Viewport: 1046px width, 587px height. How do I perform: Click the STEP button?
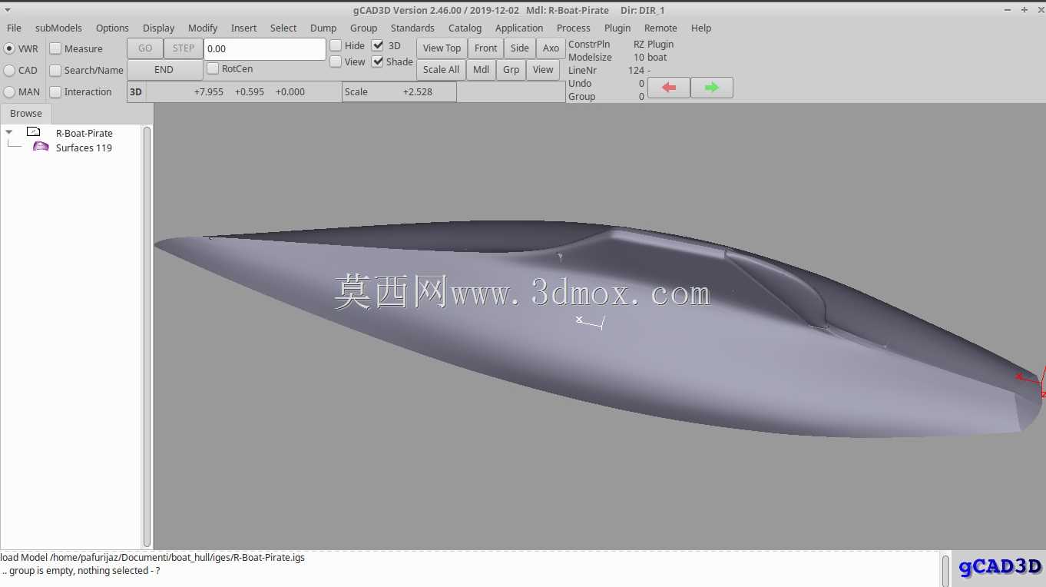pos(184,48)
